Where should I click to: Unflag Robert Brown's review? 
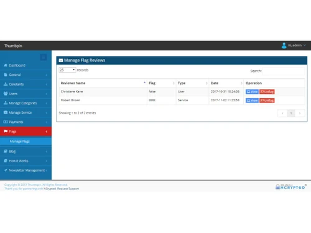coord(267,101)
